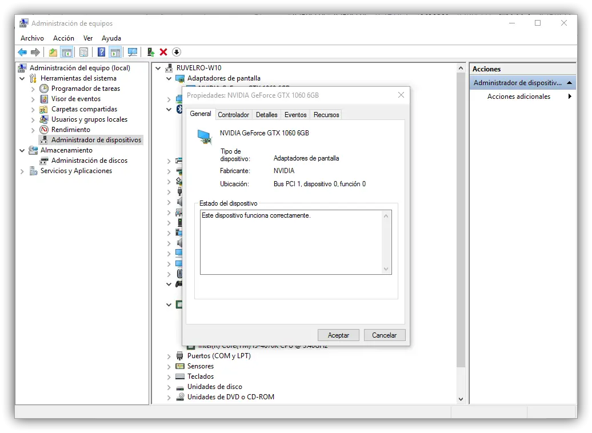Toggle the show/hide console tree toolbar icon
Viewport: 592px width, 433px height.
coord(67,52)
